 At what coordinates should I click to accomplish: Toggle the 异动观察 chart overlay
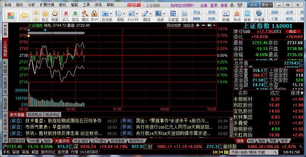coord(174,26)
